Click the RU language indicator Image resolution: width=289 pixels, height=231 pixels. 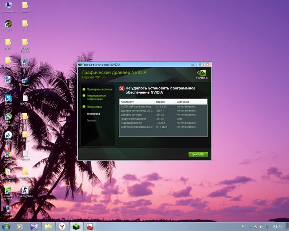[x=243, y=226]
